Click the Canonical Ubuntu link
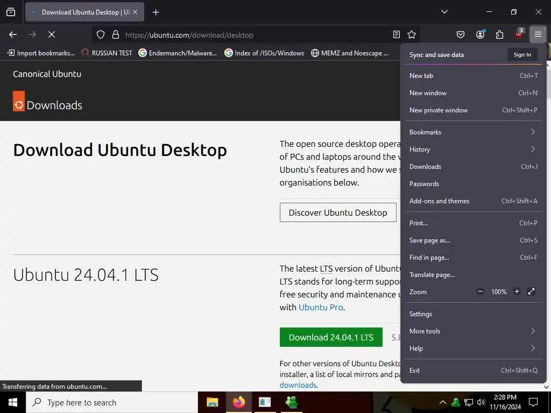Viewport: 551px width, 413px height. click(x=47, y=74)
